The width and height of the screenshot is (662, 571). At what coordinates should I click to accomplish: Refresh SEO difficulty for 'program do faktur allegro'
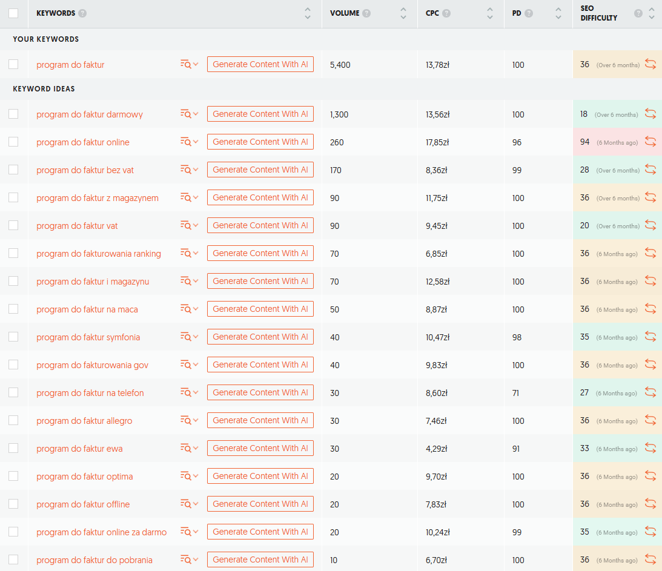pos(650,420)
